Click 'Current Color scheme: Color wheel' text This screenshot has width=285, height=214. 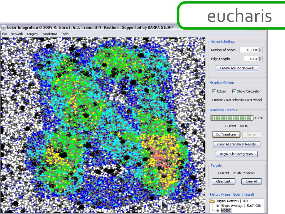[237, 100]
